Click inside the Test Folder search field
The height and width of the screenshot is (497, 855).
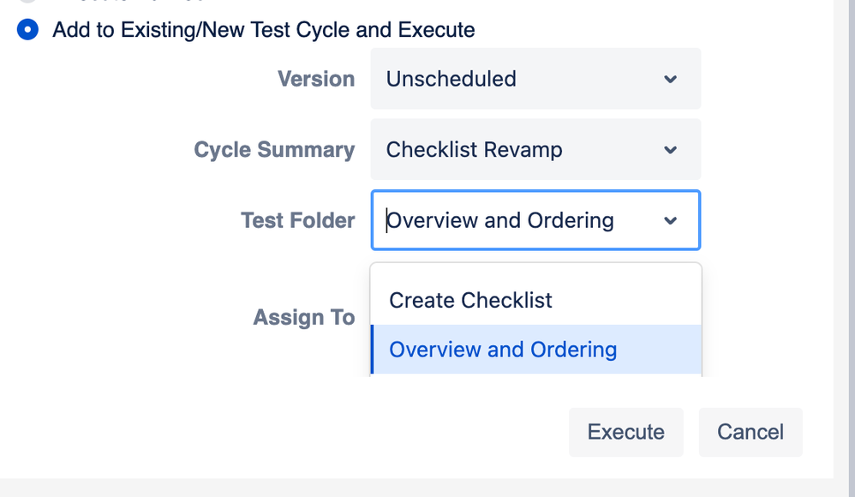pyautogui.click(x=514, y=221)
